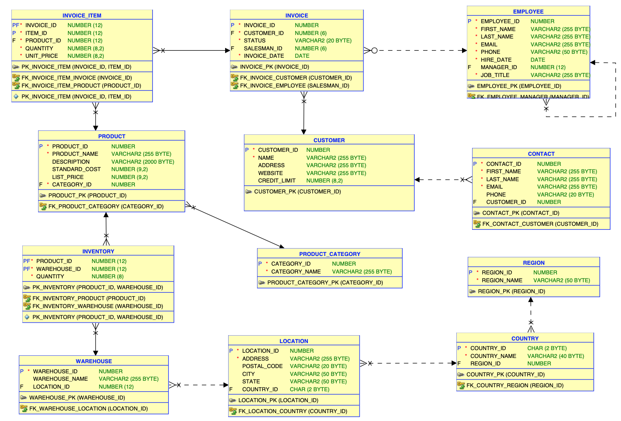The width and height of the screenshot is (621, 421).
Task: Select the PRODUCT_CATEGORY table title
Action: tap(329, 254)
